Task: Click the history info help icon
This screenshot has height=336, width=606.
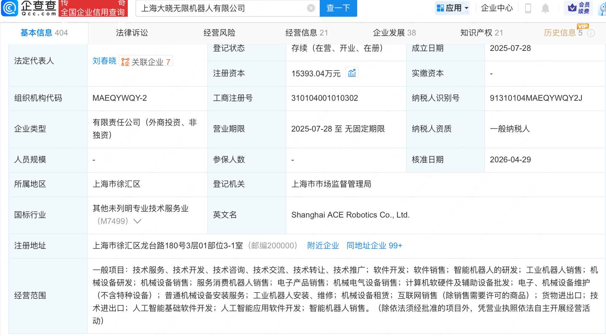Action: [x=591, y=33]
